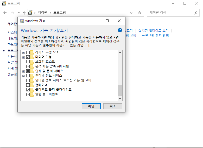This screenshot has height=148, width=203.
Task: Open 접근성 category in left sidebar
Action: [x=12, y=74]
